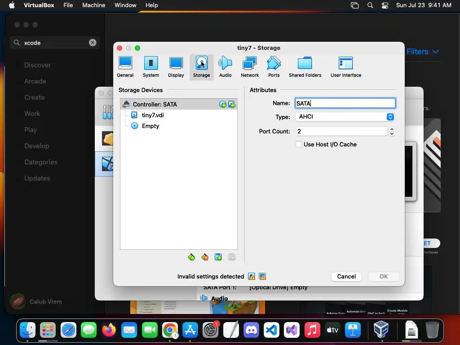Open Categories in the App Store sidebar
460x345 pixels.
coord(41,162)
